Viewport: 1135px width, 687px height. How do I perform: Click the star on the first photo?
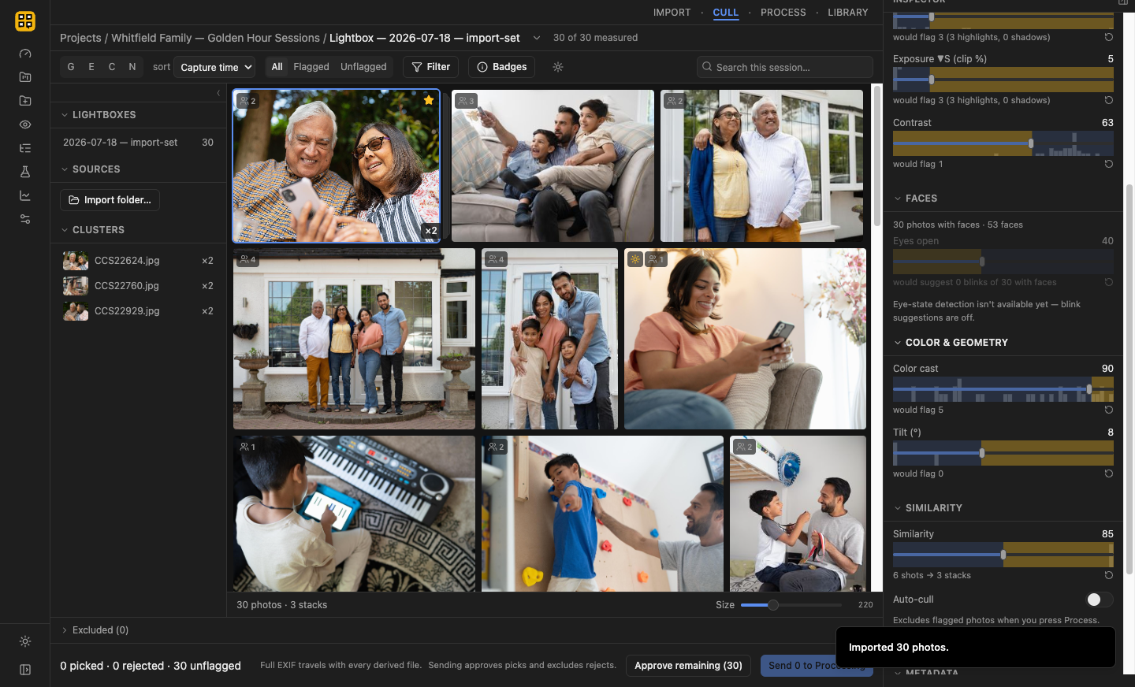pyautogui.click(x=429, y=100)
